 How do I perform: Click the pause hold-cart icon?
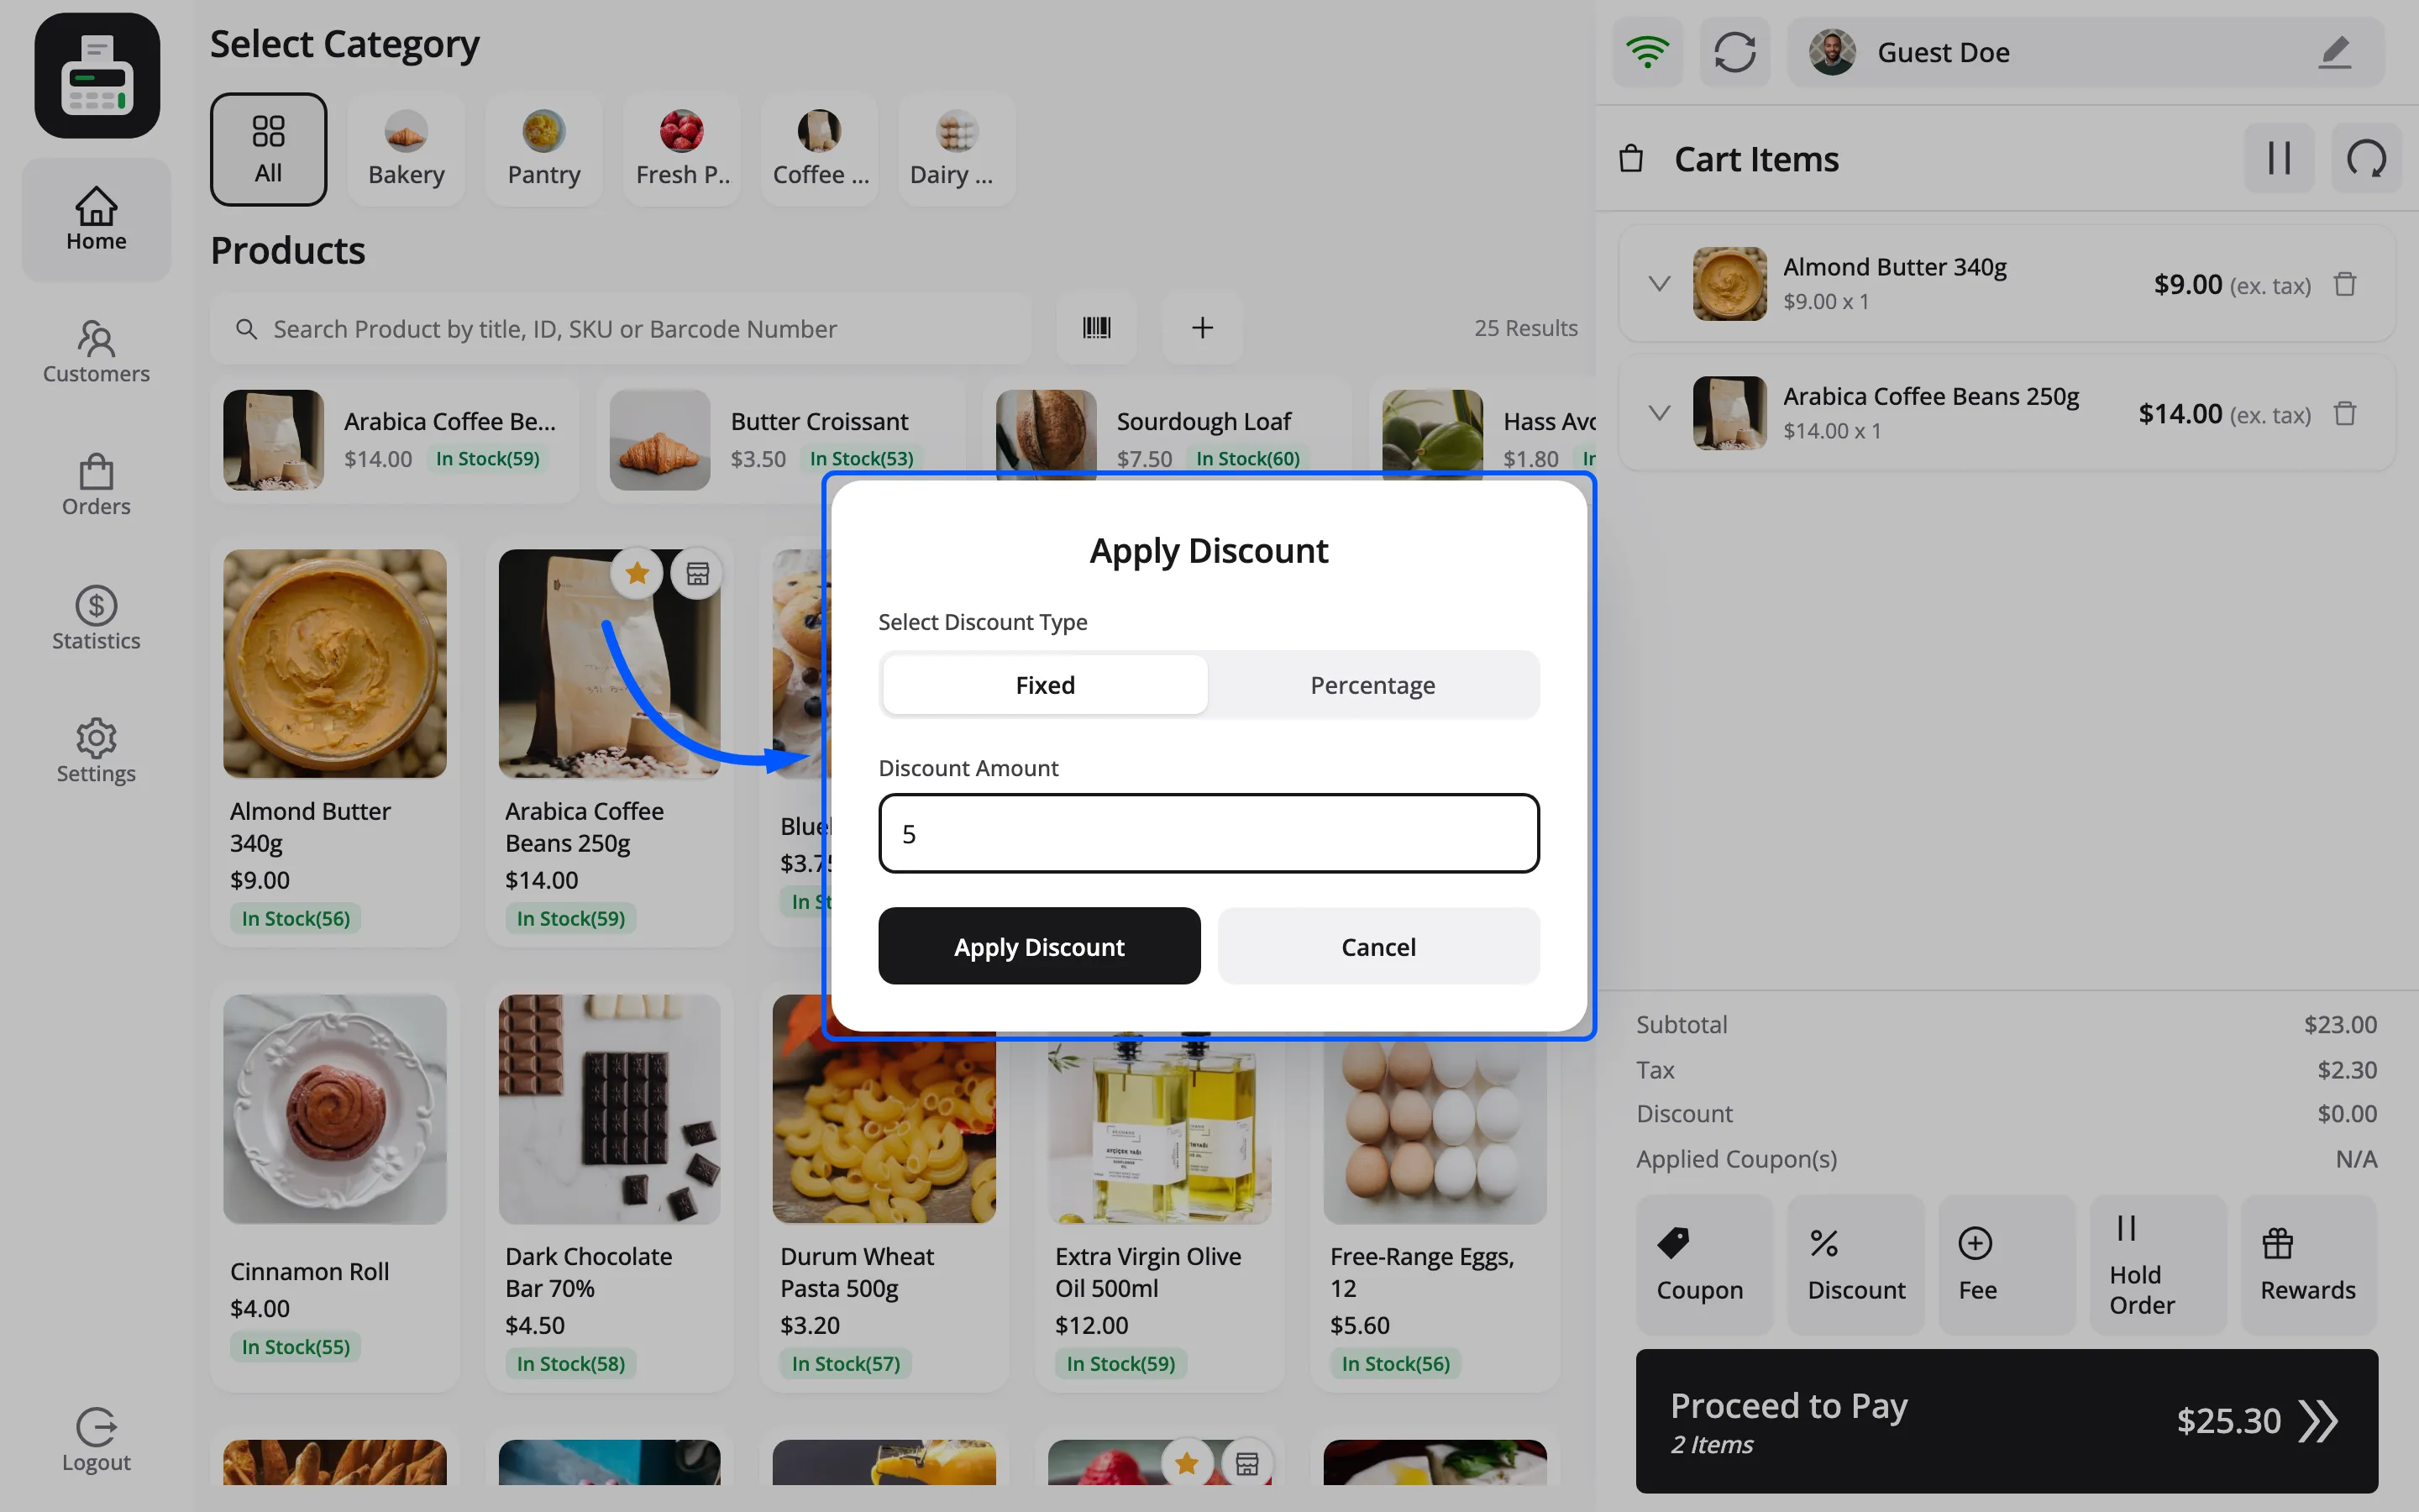click(2279, 158)
